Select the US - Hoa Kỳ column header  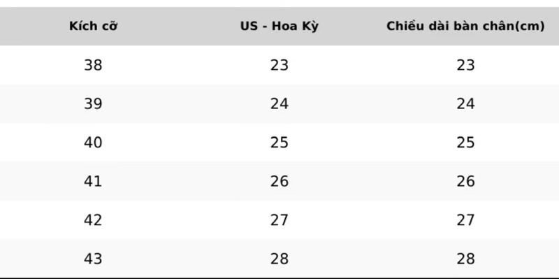pyautogui.click(x=279, y=27)
